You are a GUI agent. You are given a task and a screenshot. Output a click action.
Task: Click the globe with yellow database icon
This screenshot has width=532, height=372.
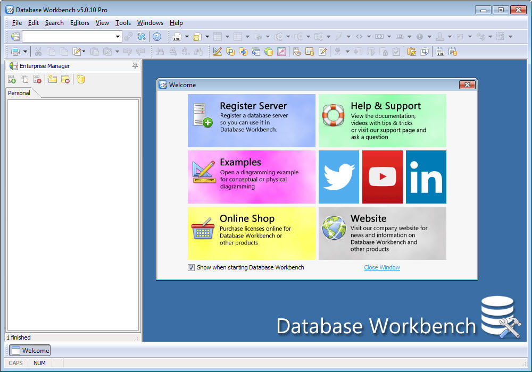(269, 52)
